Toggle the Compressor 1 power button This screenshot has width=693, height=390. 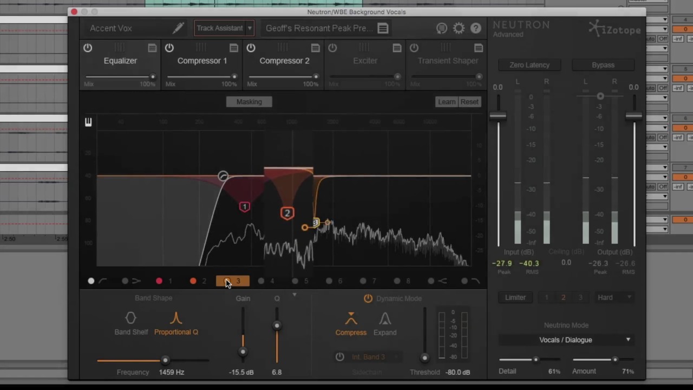(x=169, y=48)
